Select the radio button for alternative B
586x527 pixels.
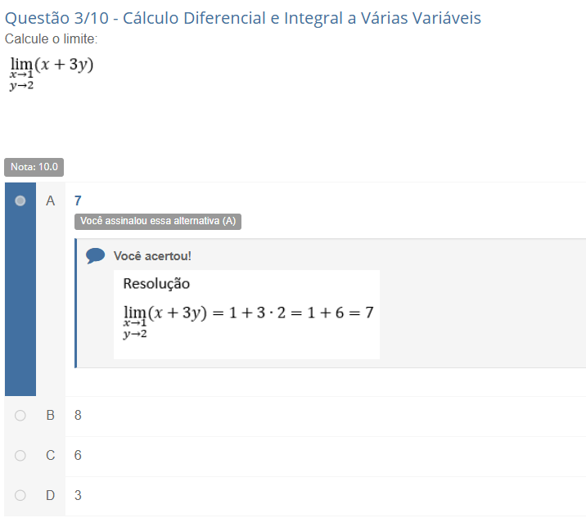point(20,416)
